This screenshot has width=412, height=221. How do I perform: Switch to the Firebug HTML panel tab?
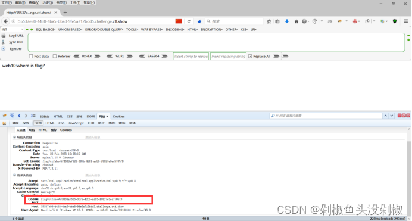(58, 116)
